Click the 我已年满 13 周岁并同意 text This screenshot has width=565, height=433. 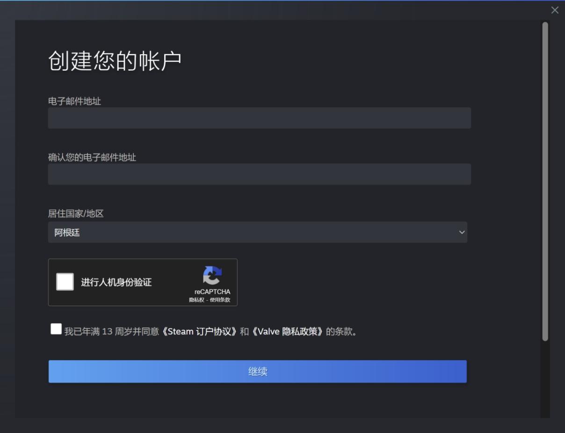(x=112, y=332)
